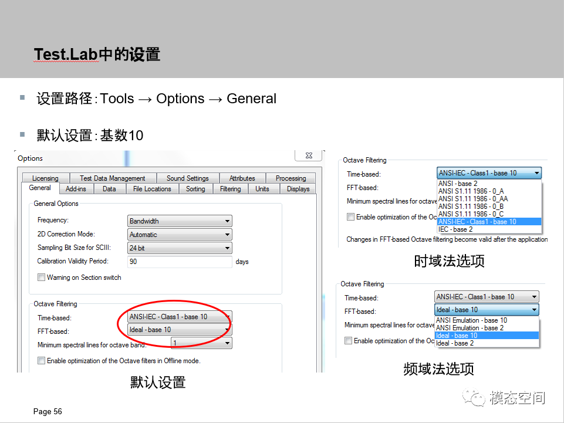Pick highlighted ANSI-IEC - Class1 - base 10 list item

(x=489, y=222)
